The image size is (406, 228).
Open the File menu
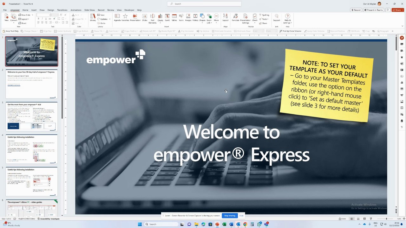tap(5, 10)
